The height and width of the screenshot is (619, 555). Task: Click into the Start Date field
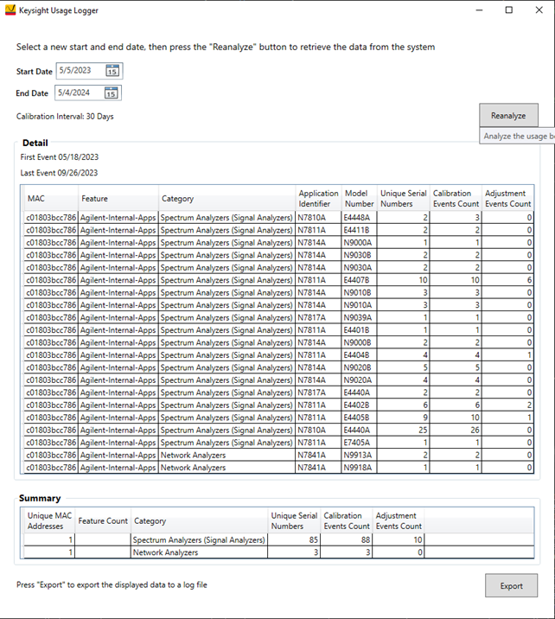pos(80,71)
